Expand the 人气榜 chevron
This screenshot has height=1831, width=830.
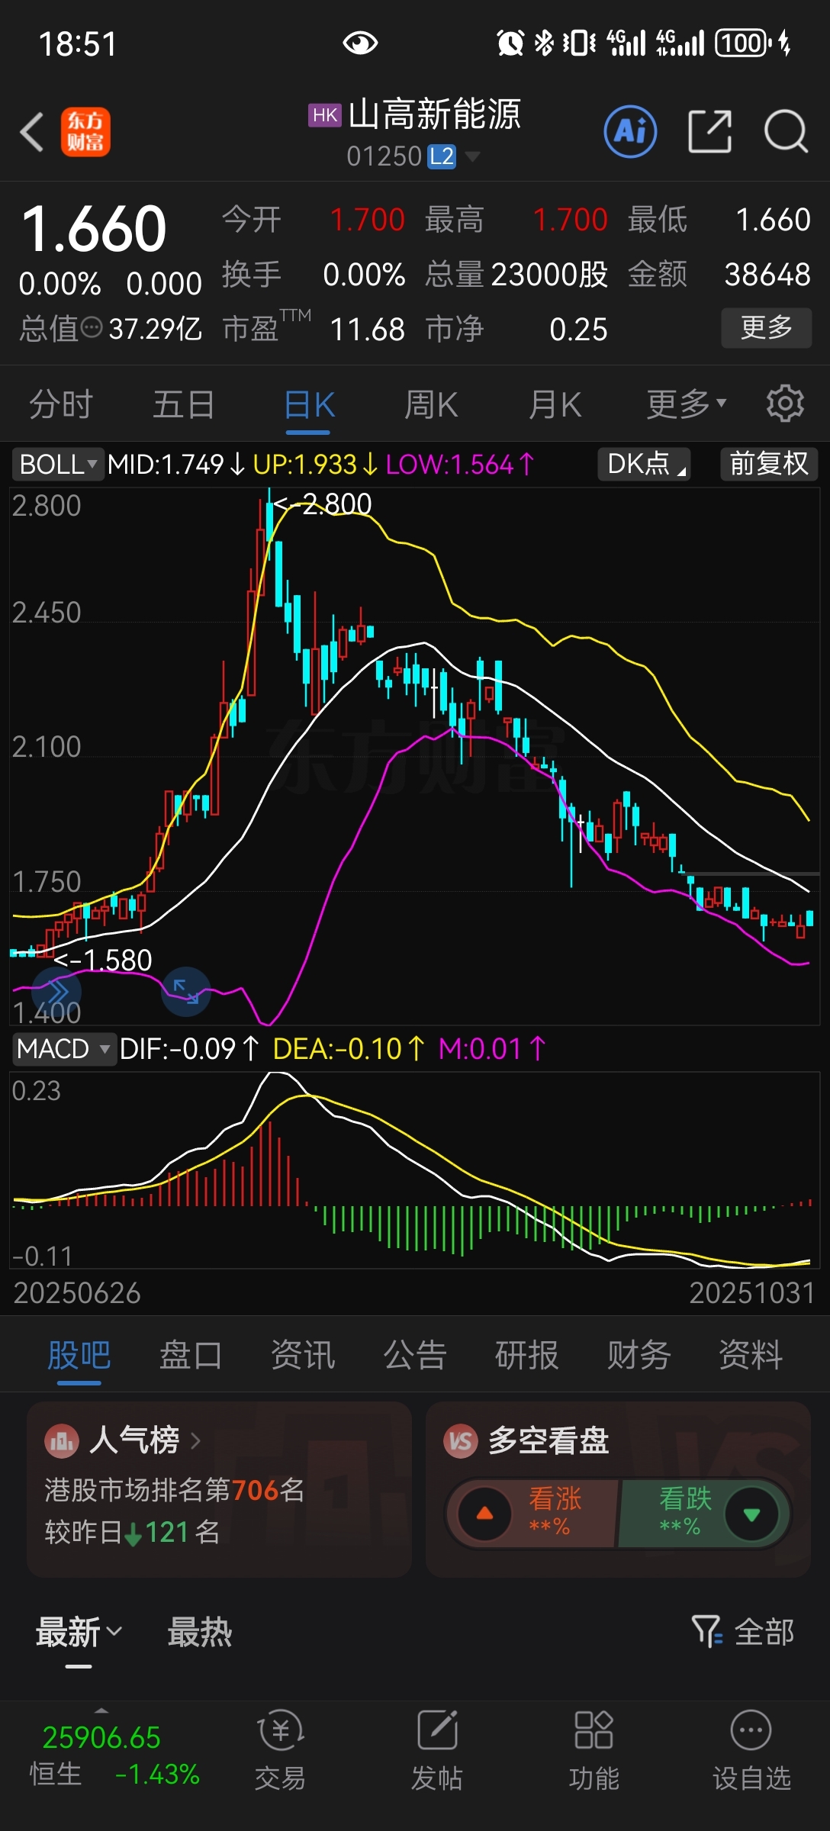(196, 1440)
